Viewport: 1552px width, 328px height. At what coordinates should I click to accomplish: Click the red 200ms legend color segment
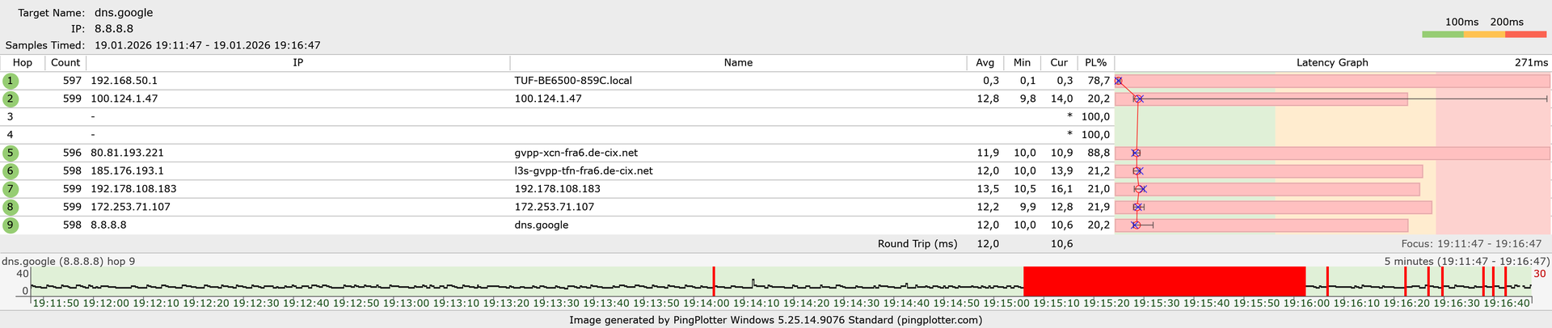tap(1526, 35)
